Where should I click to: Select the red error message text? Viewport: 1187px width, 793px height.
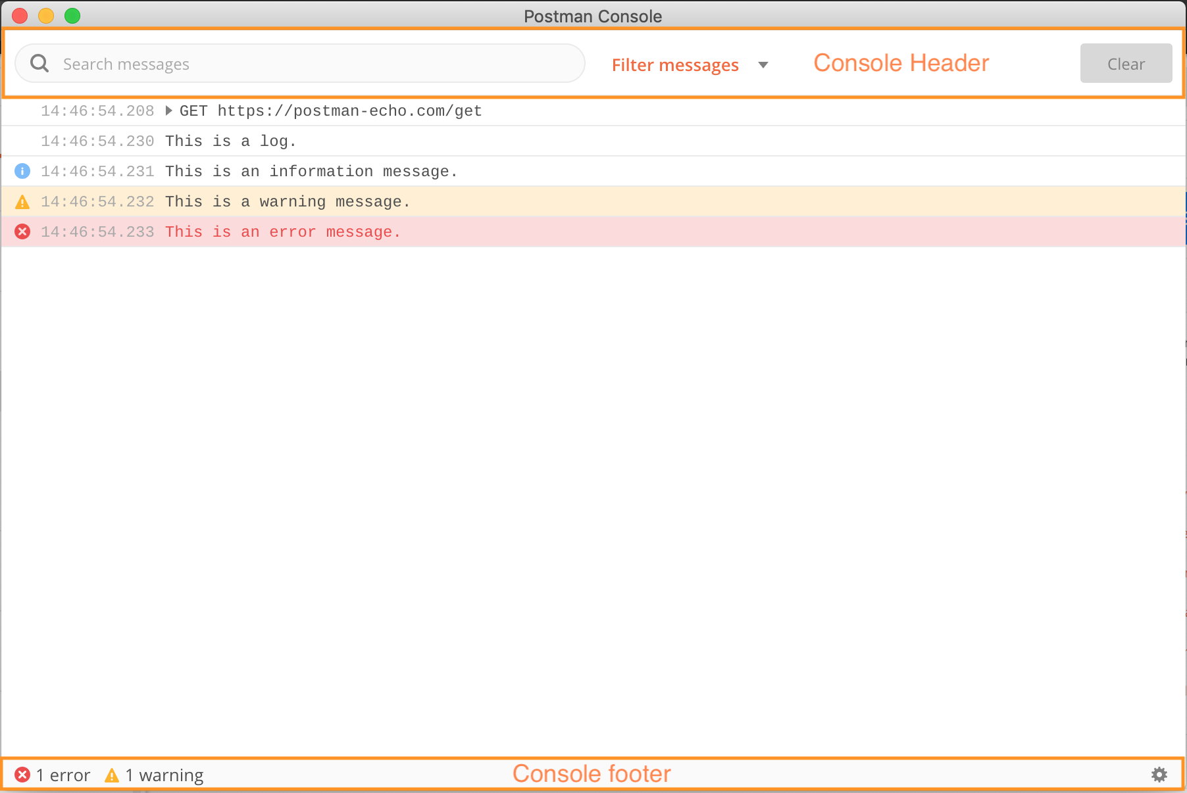point(283,231)
